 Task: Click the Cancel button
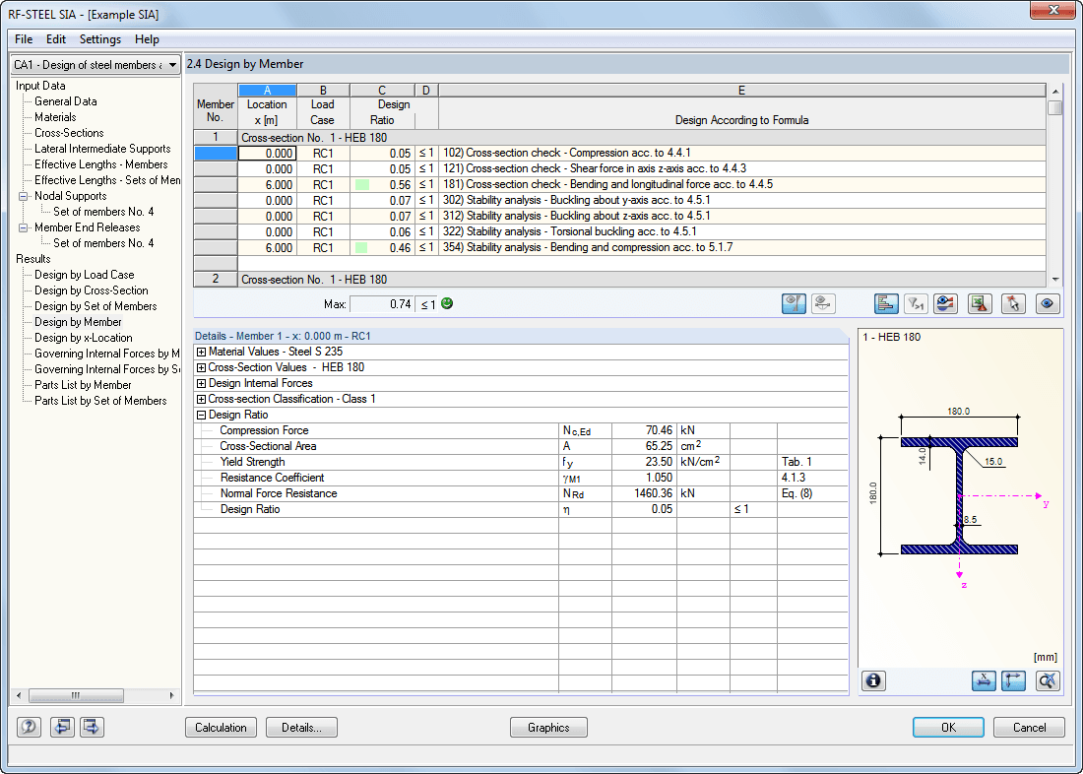coord(1029,727)
